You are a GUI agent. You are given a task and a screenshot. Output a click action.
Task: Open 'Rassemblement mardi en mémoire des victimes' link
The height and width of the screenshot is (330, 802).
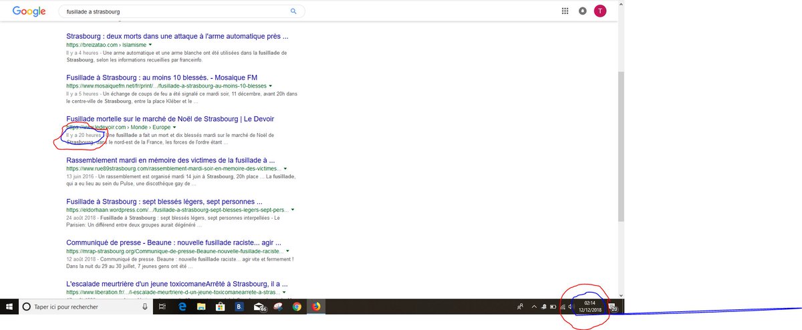click(x=170, y=160)
